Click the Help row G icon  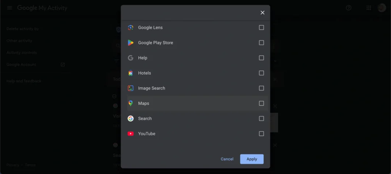point(131,58)
